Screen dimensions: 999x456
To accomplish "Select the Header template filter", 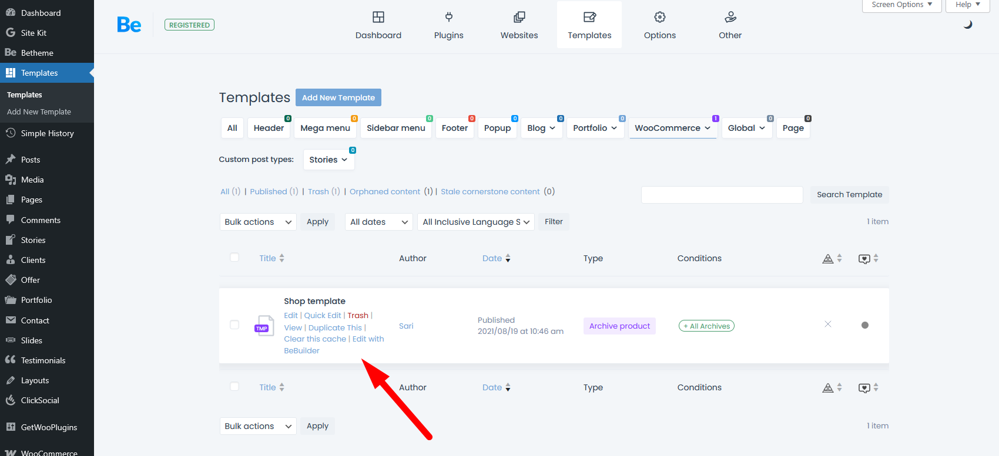I will (269, 128).
